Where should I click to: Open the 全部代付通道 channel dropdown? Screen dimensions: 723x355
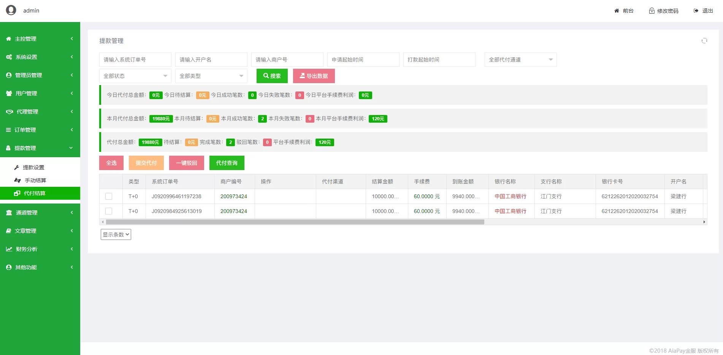click(x=520, y=60)
